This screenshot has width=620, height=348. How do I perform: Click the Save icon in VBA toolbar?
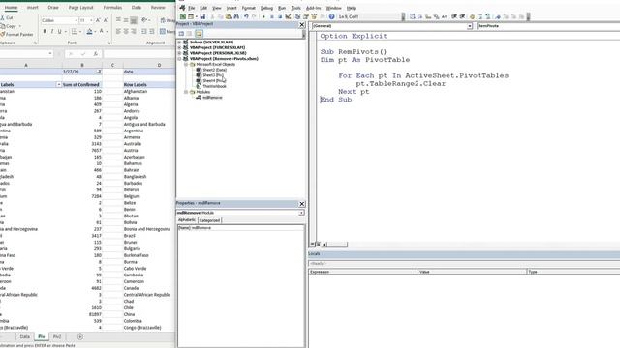(x=202, y=16)
